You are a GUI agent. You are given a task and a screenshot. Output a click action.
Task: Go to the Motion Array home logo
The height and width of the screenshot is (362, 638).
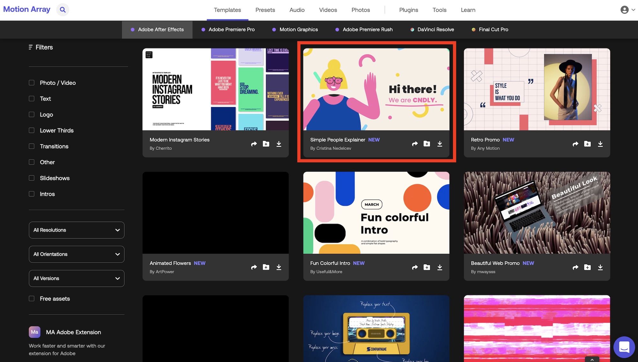27,9
